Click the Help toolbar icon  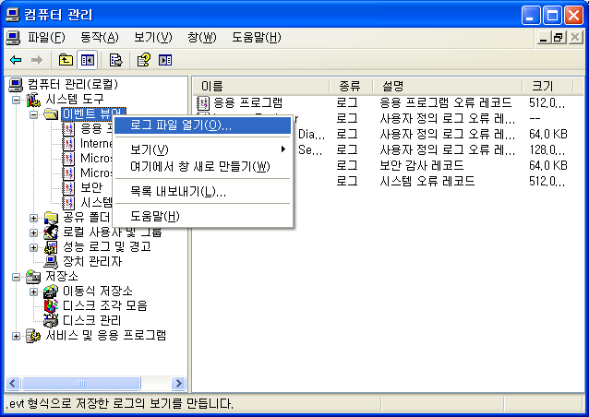(x=143, y=61)
